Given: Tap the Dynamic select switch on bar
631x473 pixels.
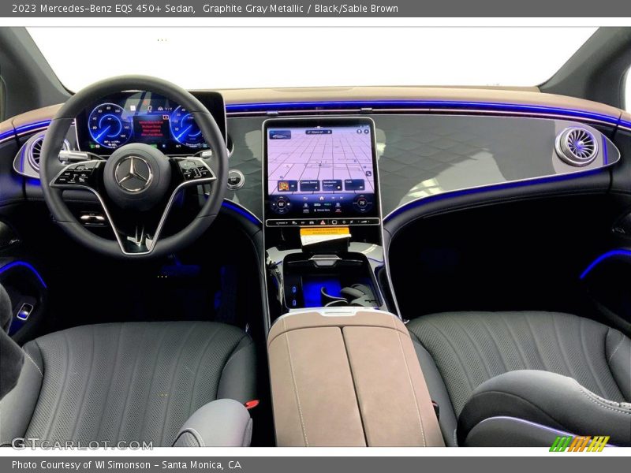Looking at the screenshot, I should tap(282, 223).
